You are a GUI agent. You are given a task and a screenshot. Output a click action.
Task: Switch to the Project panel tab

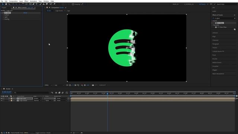click(4, 7)
